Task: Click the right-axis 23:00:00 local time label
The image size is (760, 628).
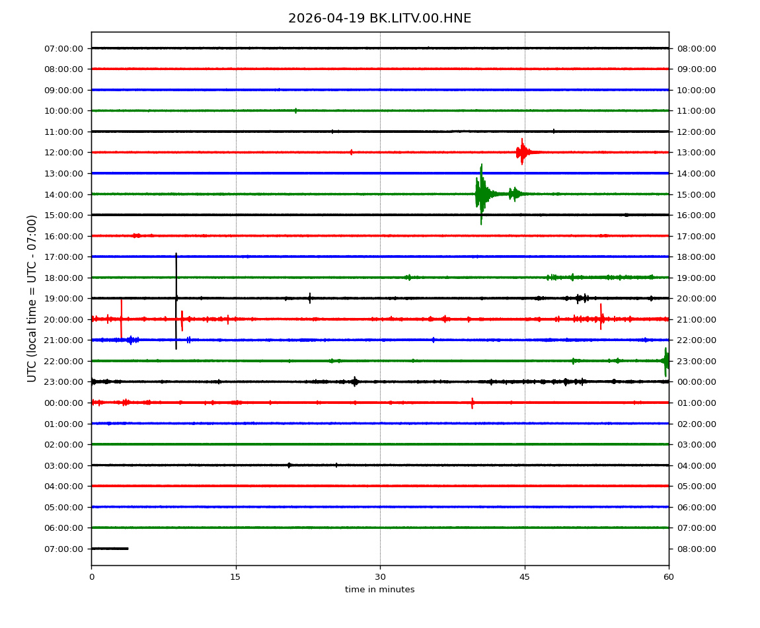Action: tap(696, 361)
